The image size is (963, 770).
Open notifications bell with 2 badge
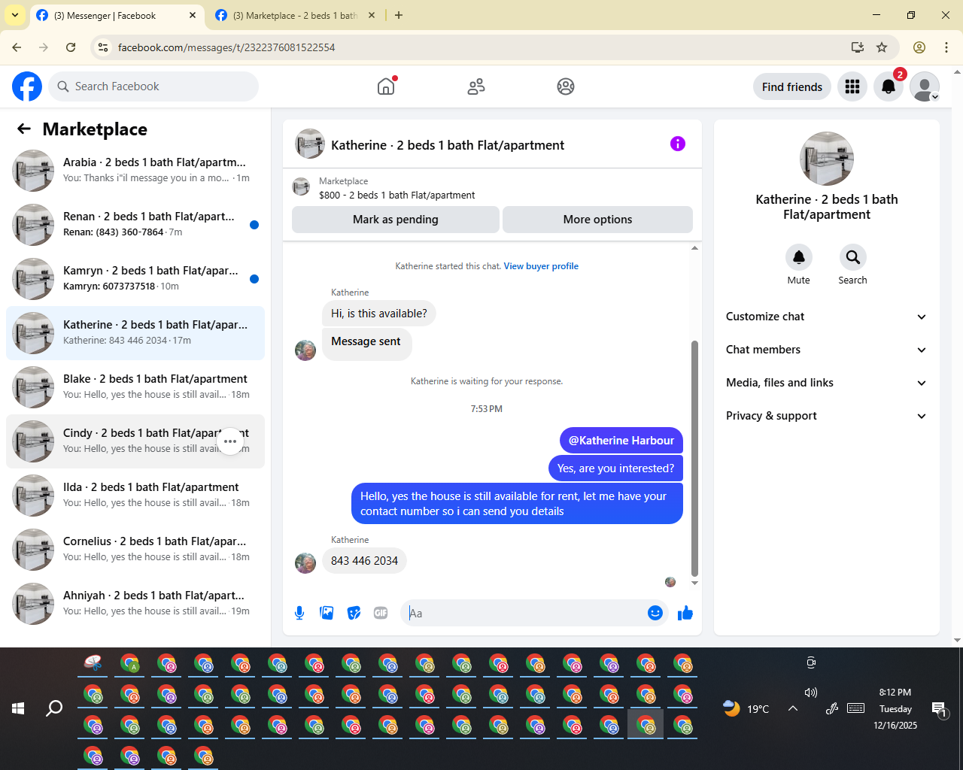[889, 86]
